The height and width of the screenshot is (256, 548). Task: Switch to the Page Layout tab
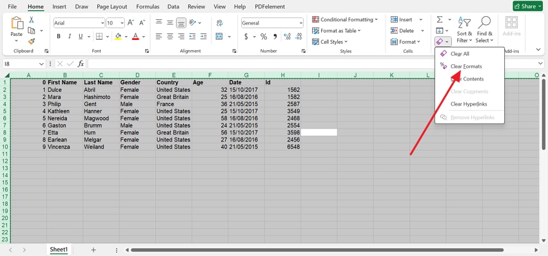[x=112, y=6]
